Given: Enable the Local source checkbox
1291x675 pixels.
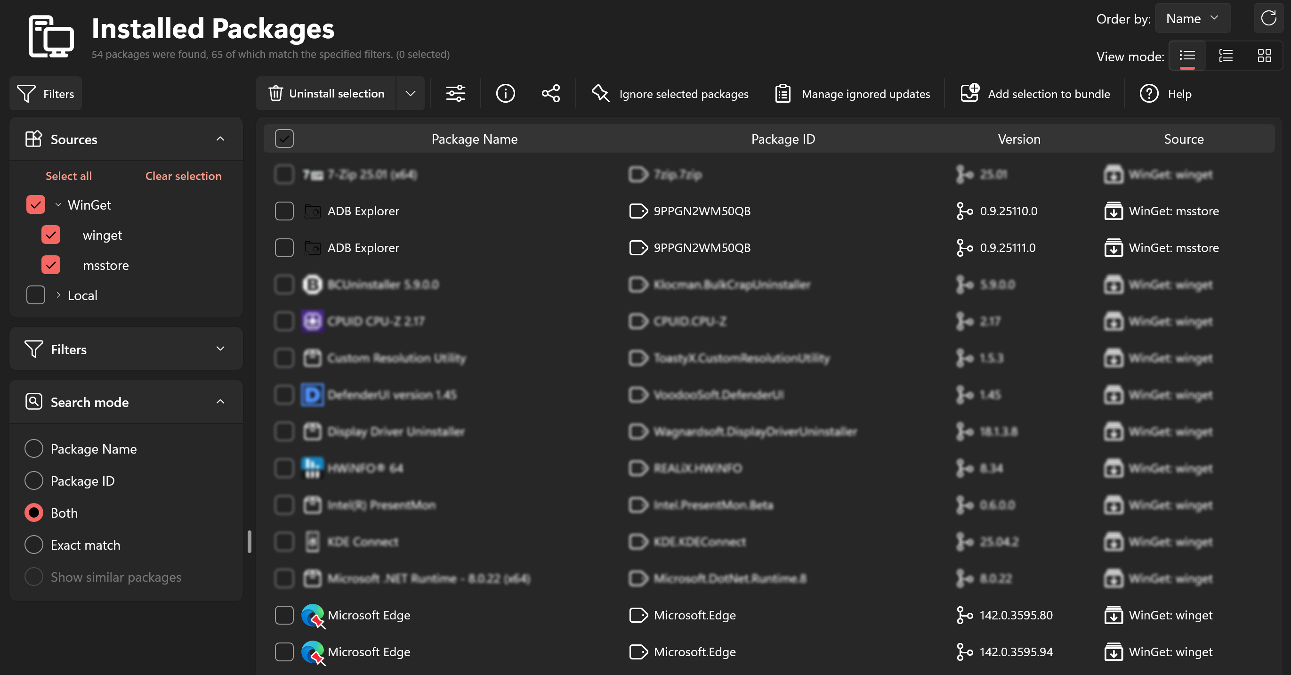Looking at the screenshot, I should coord(36,295).
